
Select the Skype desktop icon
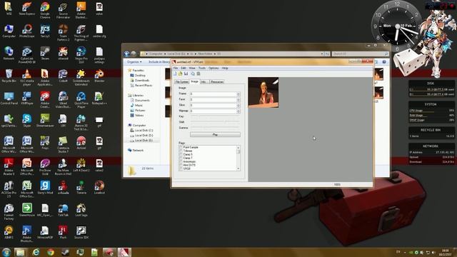27,121
